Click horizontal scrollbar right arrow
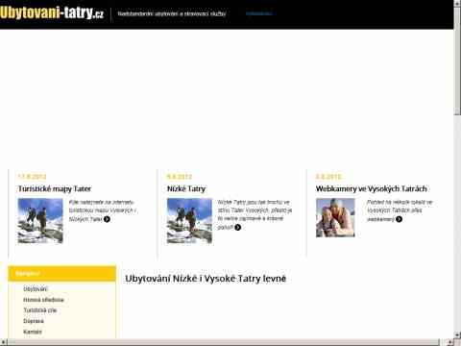Image resolution: width=461 pixels, height=346 pixels. point(450,342)
